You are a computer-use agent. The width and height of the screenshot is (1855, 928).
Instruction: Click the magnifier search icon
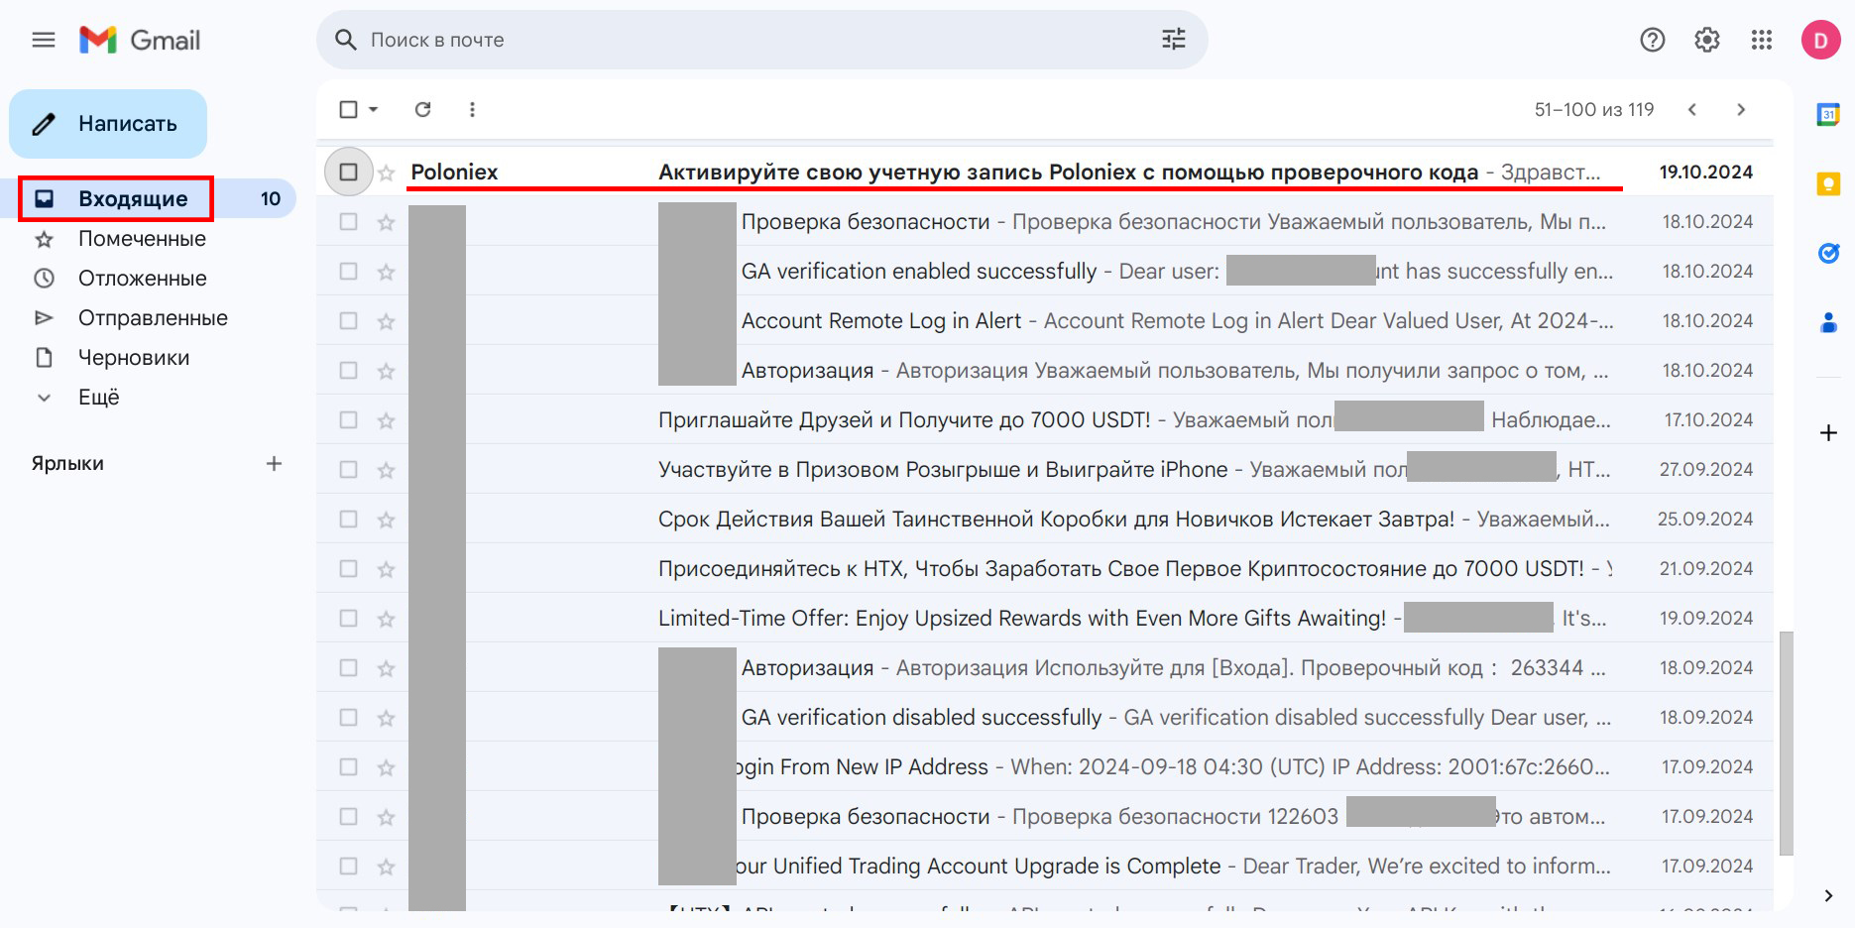click(345, 40)
